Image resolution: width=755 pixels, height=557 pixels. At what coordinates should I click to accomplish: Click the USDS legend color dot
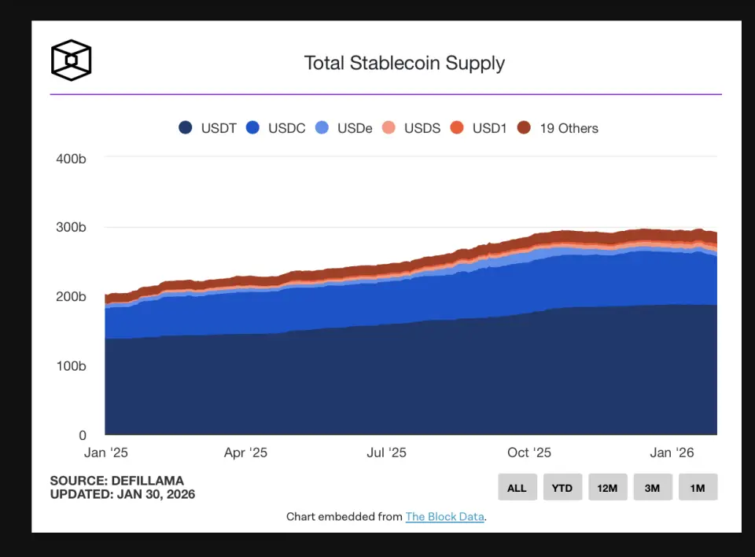[x=389, y=128]
